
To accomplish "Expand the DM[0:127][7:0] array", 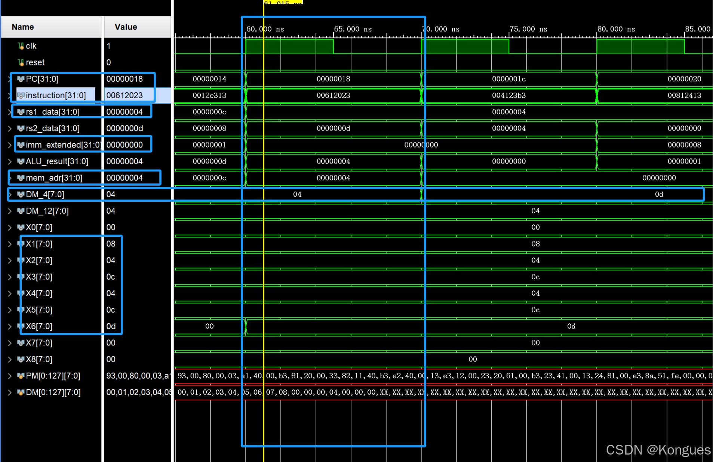I will (x=10, y=392).
